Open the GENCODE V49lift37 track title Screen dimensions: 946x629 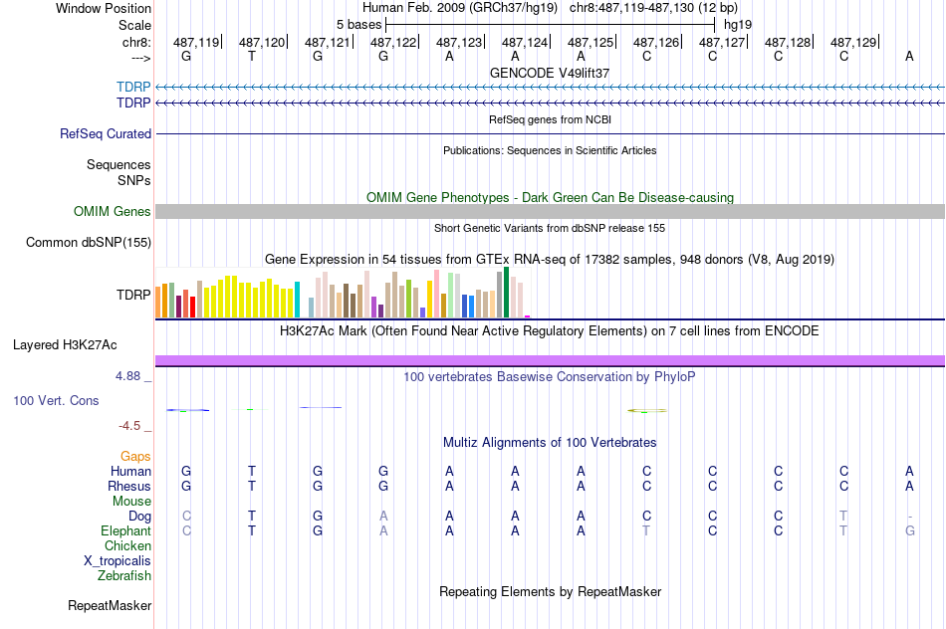pyautogui.click(x=550, y=73)
